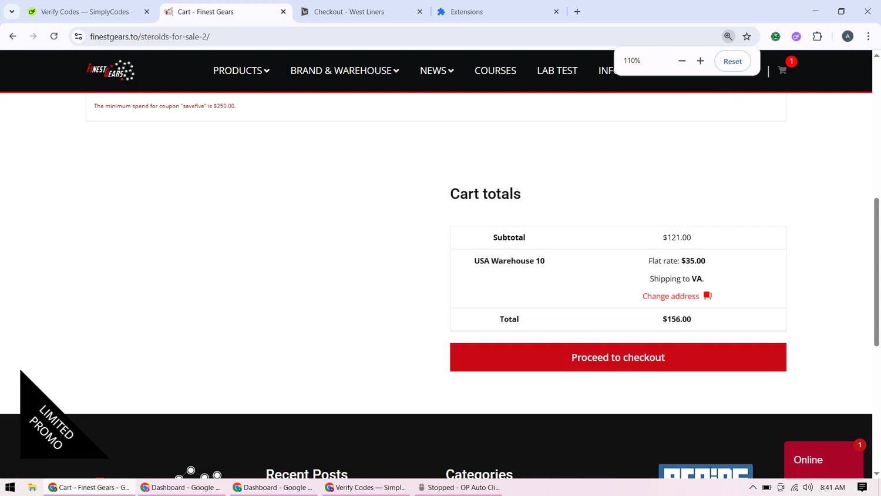Open the purple browser extension icon
The height and width of the screenshot is (496, 881).
[796, 36]
